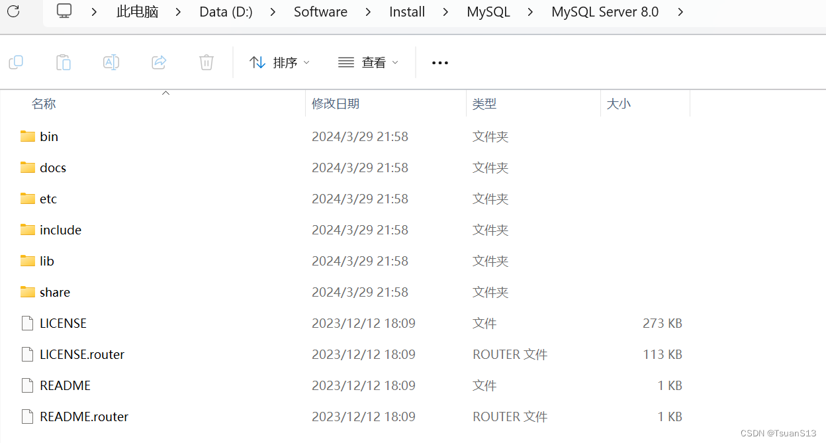This screenshot has height=443, width=826.
Task: Click 文件夹 type in the bin row
Action: tap(490, 136)
